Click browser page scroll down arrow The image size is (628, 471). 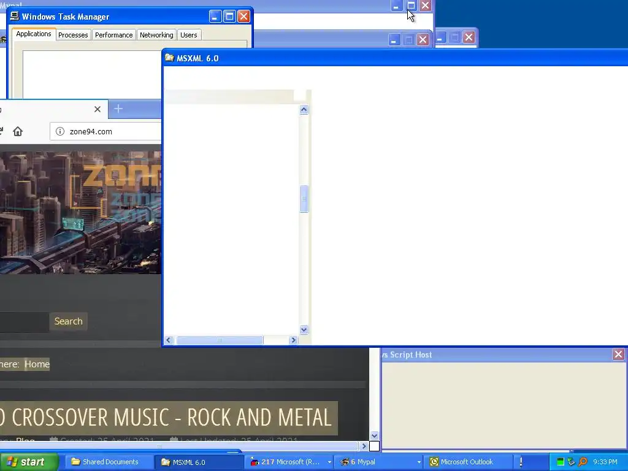(374, 436)
